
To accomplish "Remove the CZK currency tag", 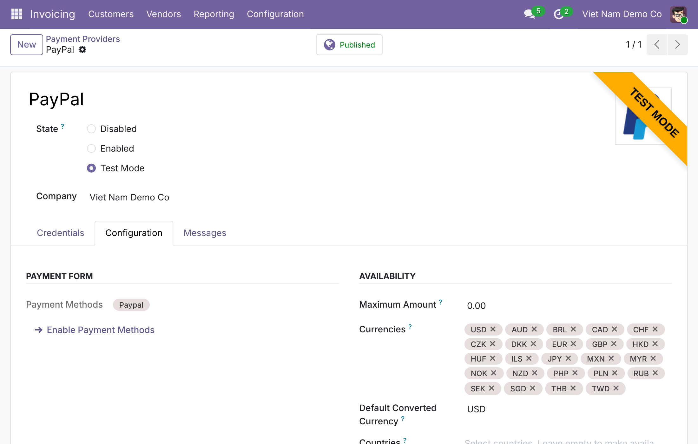I will [x=492, y=344].
